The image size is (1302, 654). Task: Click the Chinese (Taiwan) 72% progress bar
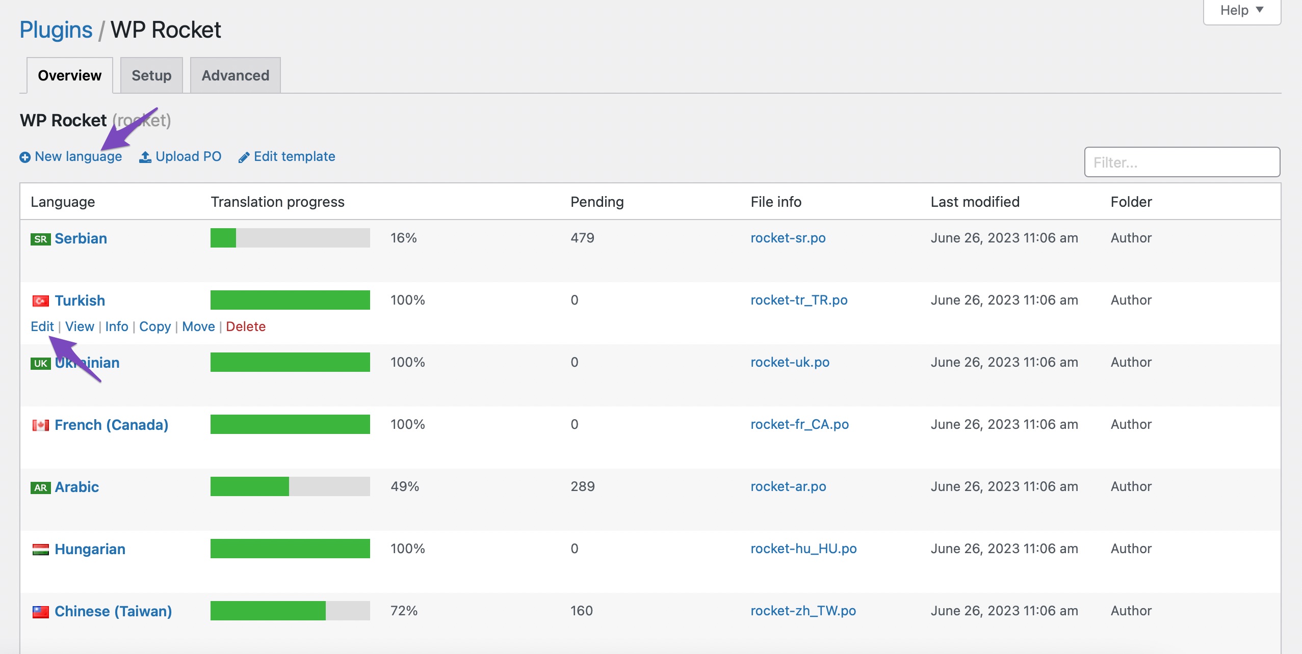pos(290,611)
